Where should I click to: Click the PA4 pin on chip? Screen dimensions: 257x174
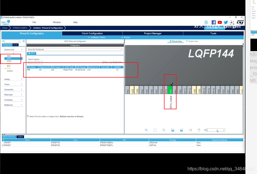tap(142, 90)
